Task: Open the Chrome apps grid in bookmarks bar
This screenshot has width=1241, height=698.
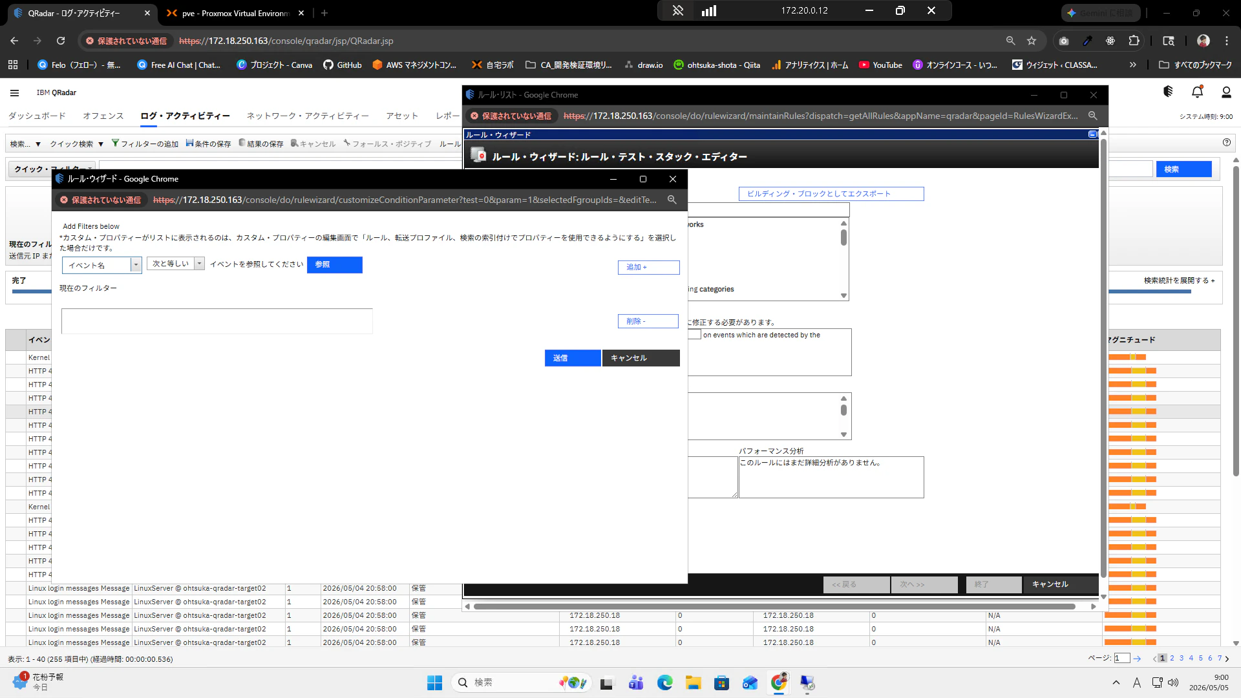Action: [13, 65]
